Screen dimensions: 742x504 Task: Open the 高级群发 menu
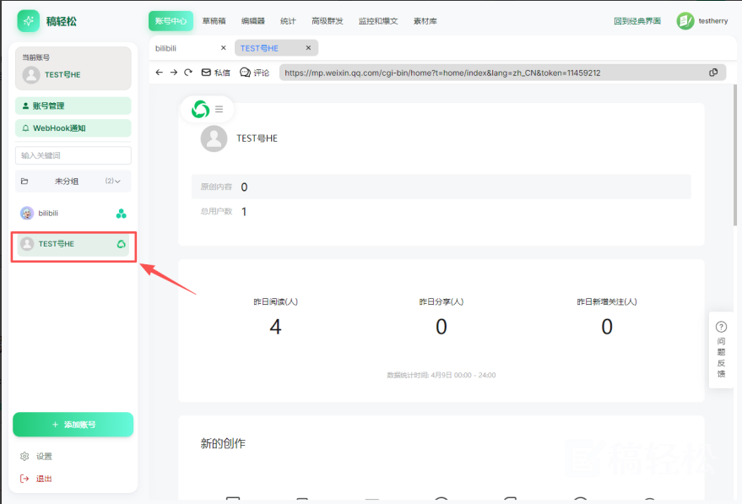click(328, 21)
